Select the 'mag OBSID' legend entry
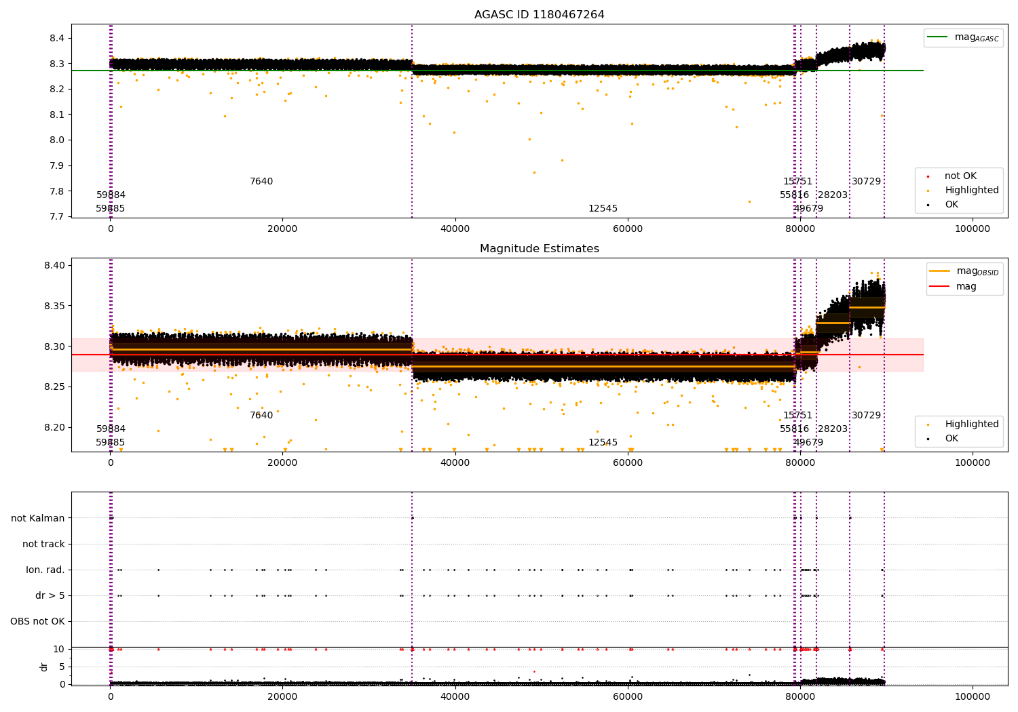Viewport: 1018px width, 712px height. (x=964, y=271)
